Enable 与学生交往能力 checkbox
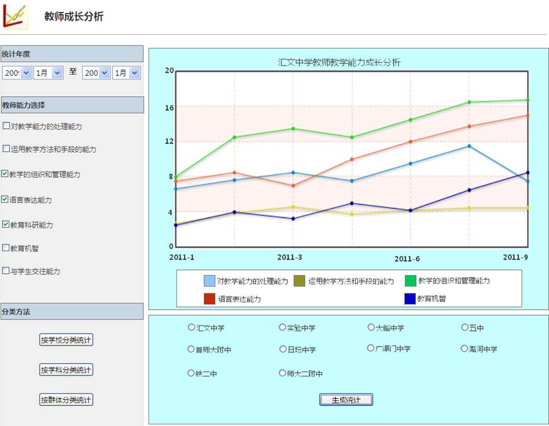549x426 pixels. pyautogui.click(x=5, y=270)
